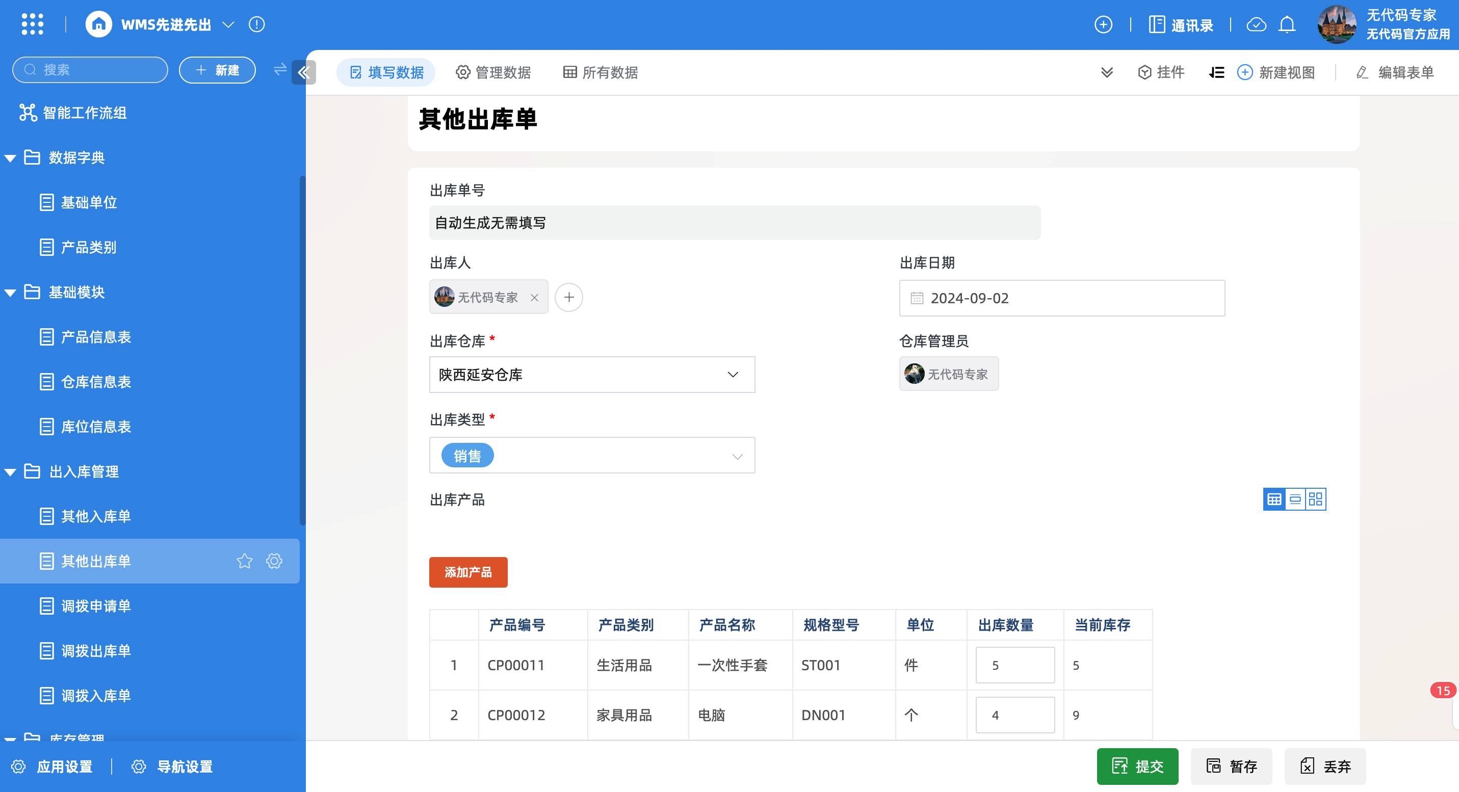Switch to 所有数据 tab

(x=601, y=72)
